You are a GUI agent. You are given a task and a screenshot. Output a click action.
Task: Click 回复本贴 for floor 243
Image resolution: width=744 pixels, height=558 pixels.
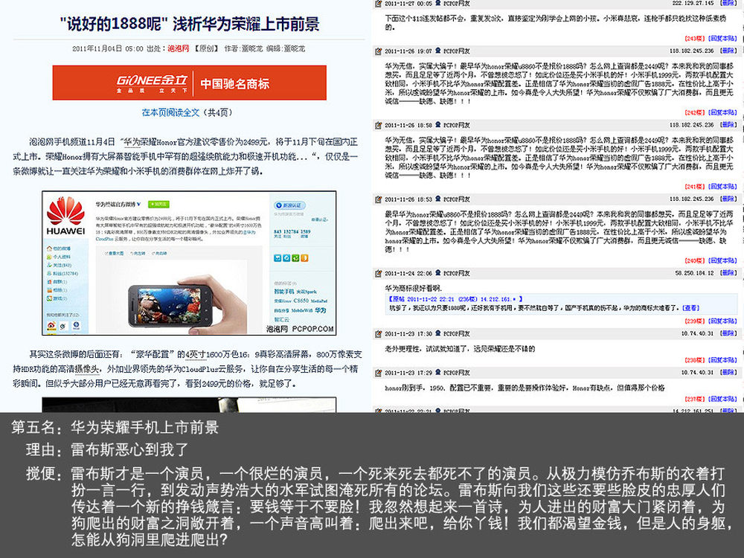(722, 39)
